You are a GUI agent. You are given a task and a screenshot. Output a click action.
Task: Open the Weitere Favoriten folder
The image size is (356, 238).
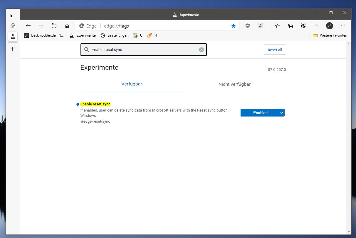330,35
